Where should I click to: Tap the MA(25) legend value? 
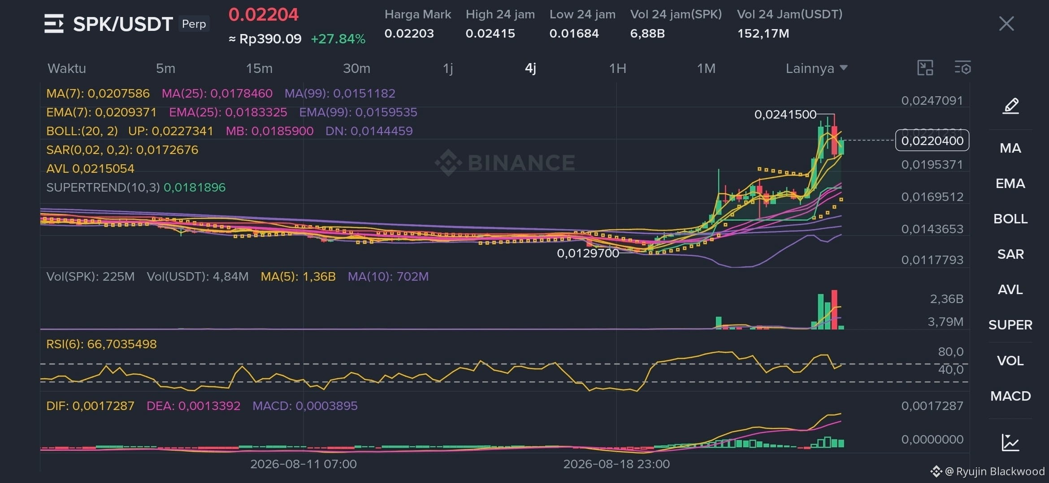pyautogui.click(x=217, y=94)
